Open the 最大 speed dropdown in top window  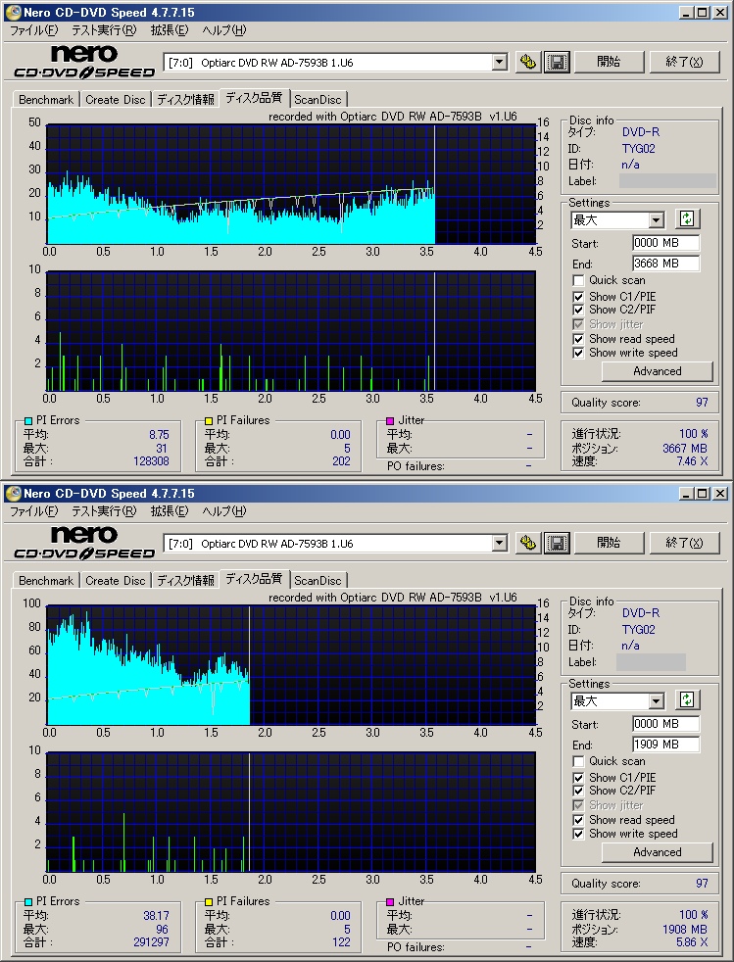(657, 219)
